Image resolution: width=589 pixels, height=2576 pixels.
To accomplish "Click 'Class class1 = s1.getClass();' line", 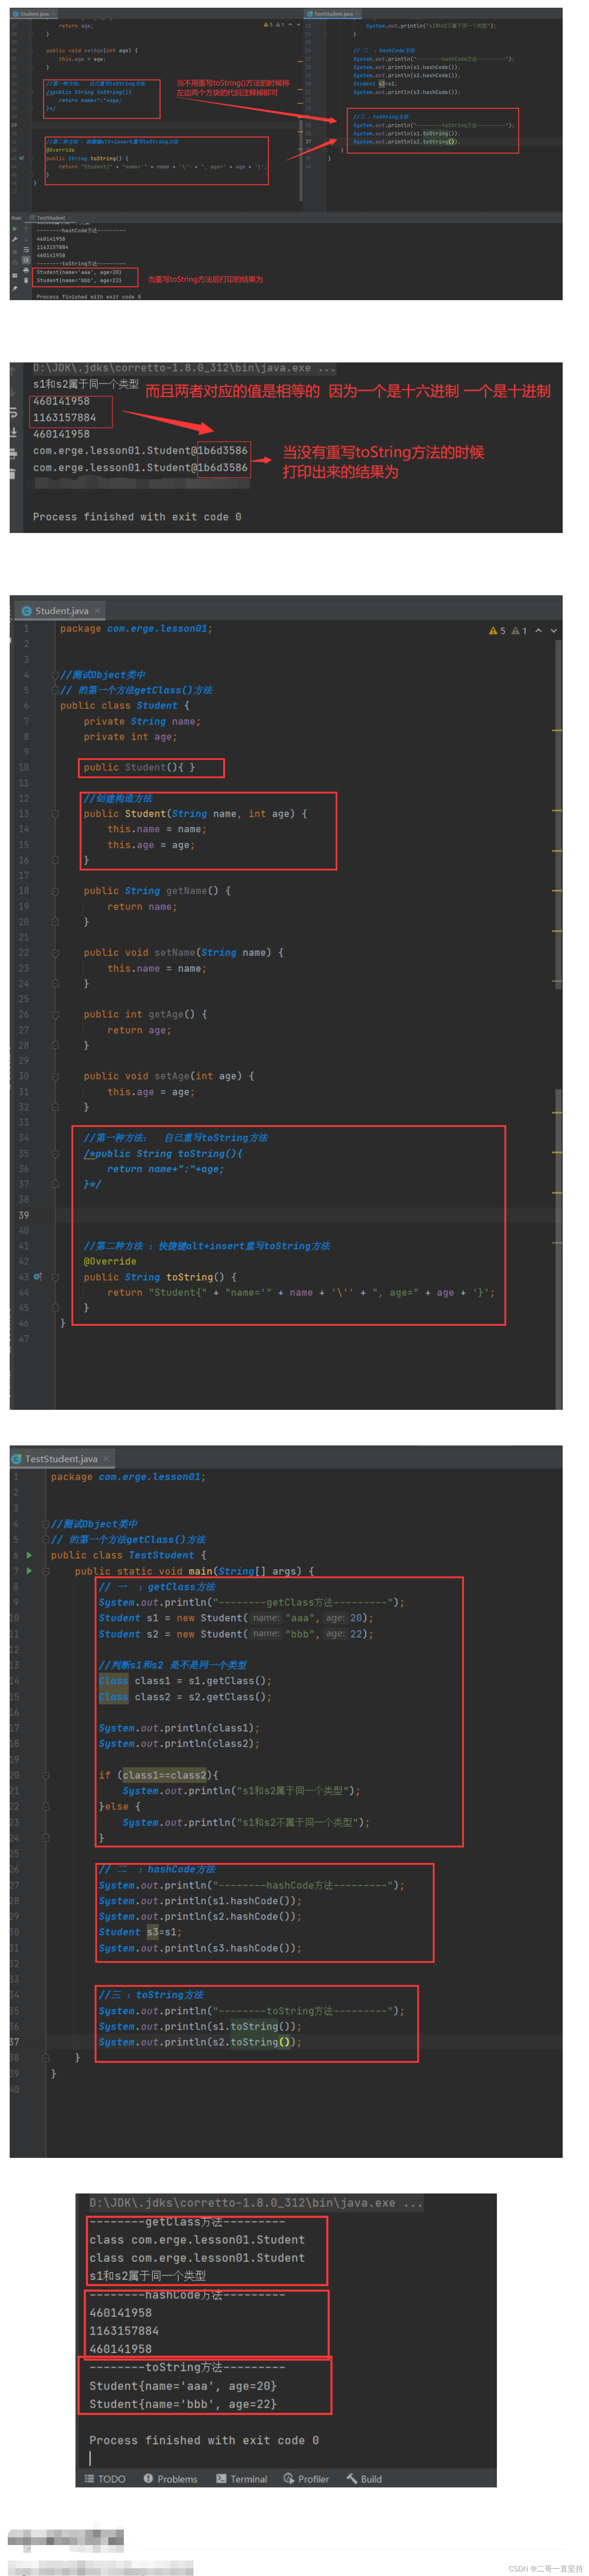I will click(x=185, y=1681).
